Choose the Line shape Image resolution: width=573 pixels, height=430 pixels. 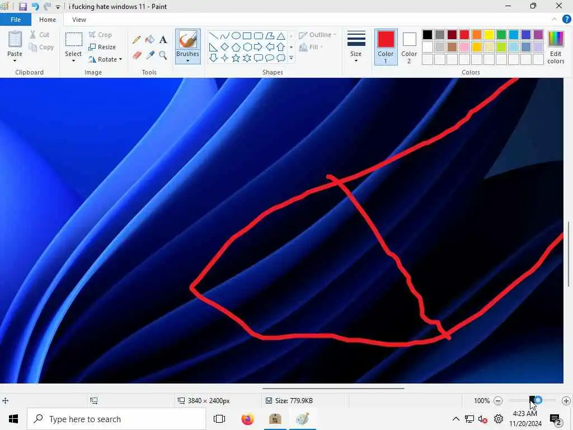[214, 36]
